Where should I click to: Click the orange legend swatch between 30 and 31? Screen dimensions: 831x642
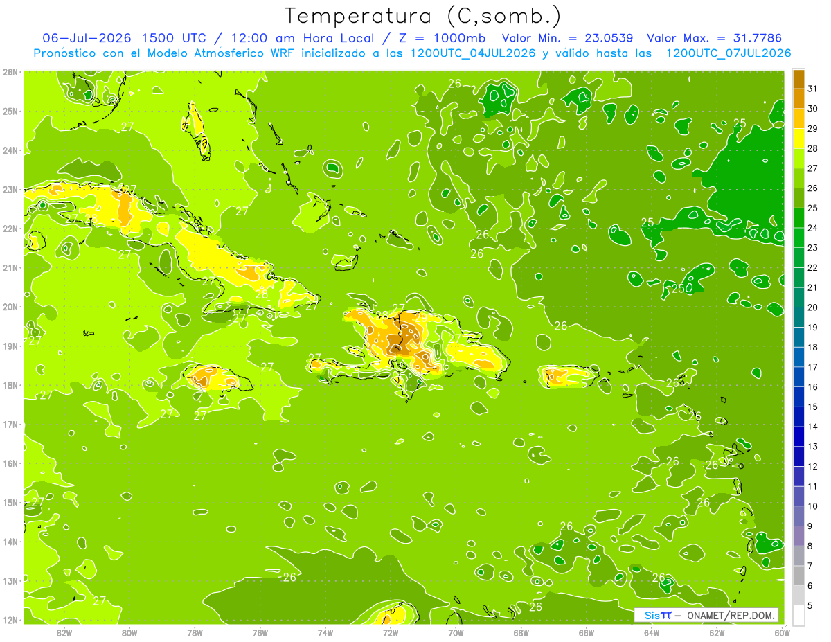[799, 99]
